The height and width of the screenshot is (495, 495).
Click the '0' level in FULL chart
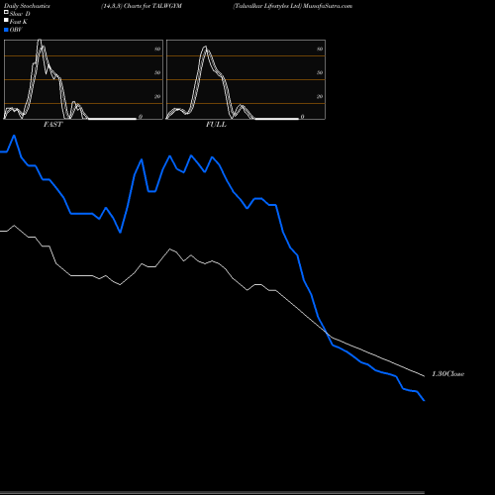point(302,117)
